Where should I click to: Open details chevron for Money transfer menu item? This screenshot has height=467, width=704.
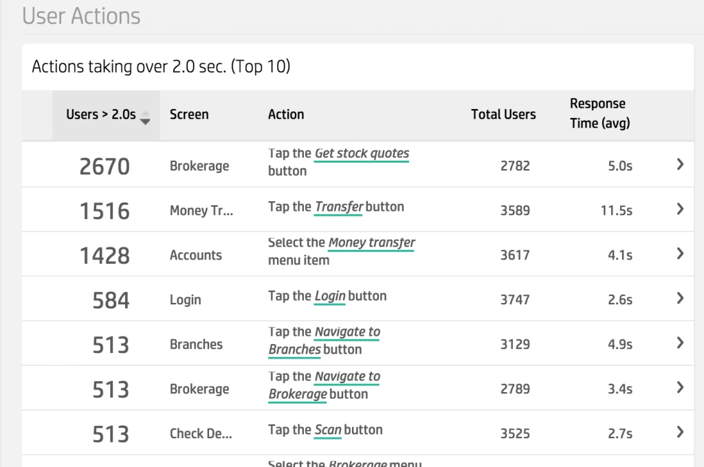coord(680,254)
